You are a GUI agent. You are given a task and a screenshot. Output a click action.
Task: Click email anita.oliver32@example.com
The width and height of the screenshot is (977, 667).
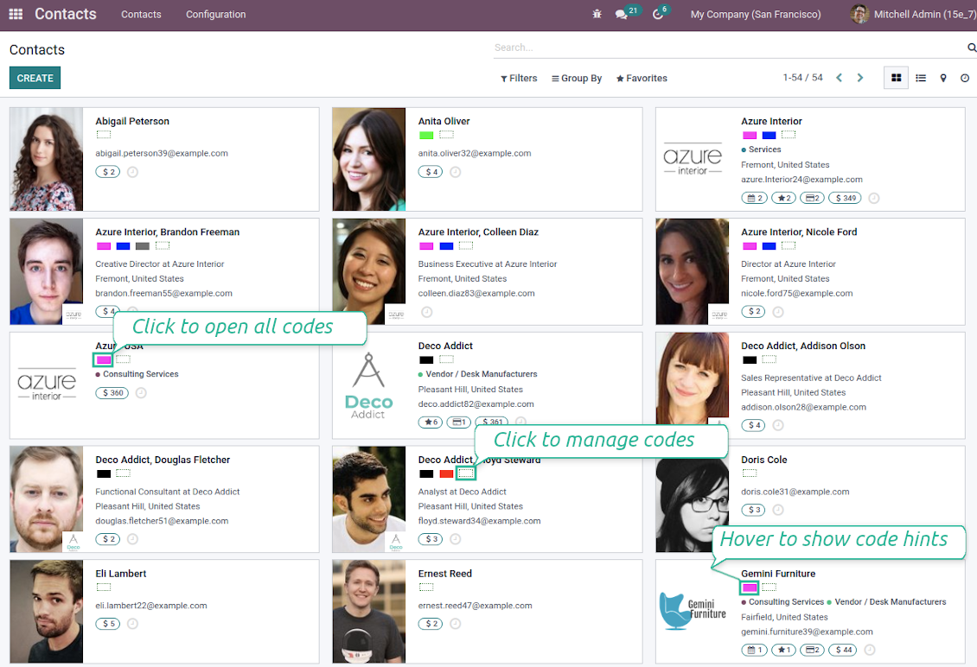tap(475, 153)
